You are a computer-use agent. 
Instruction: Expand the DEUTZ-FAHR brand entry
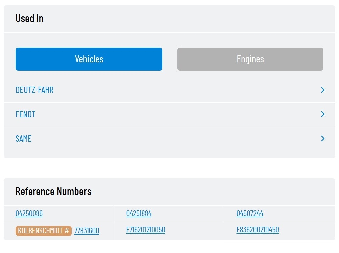point(170,90)
